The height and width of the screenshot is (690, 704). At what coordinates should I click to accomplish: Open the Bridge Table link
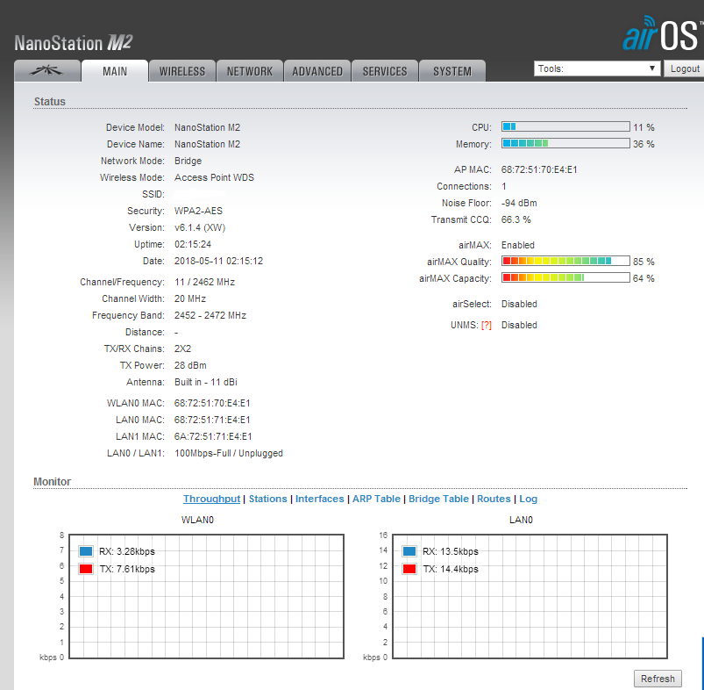point(438,499)
